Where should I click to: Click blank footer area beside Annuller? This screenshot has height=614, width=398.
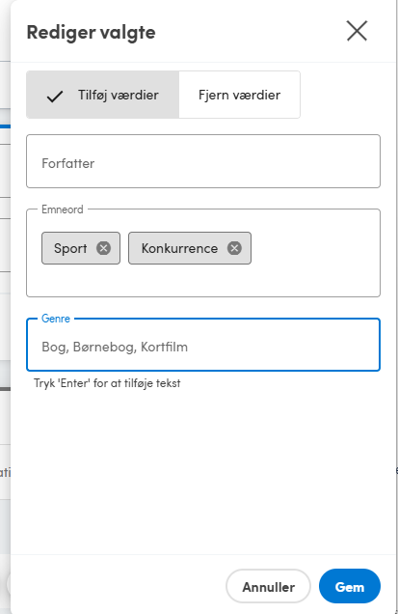(118, 586)
